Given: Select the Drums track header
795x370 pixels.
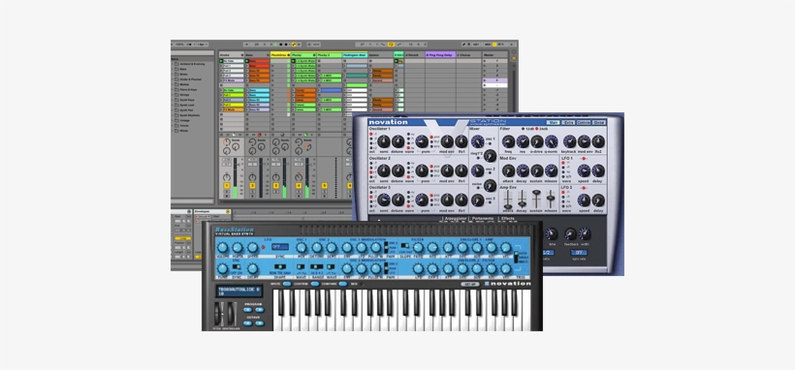Looking at the screenshot, I should [x=231, y=55].
